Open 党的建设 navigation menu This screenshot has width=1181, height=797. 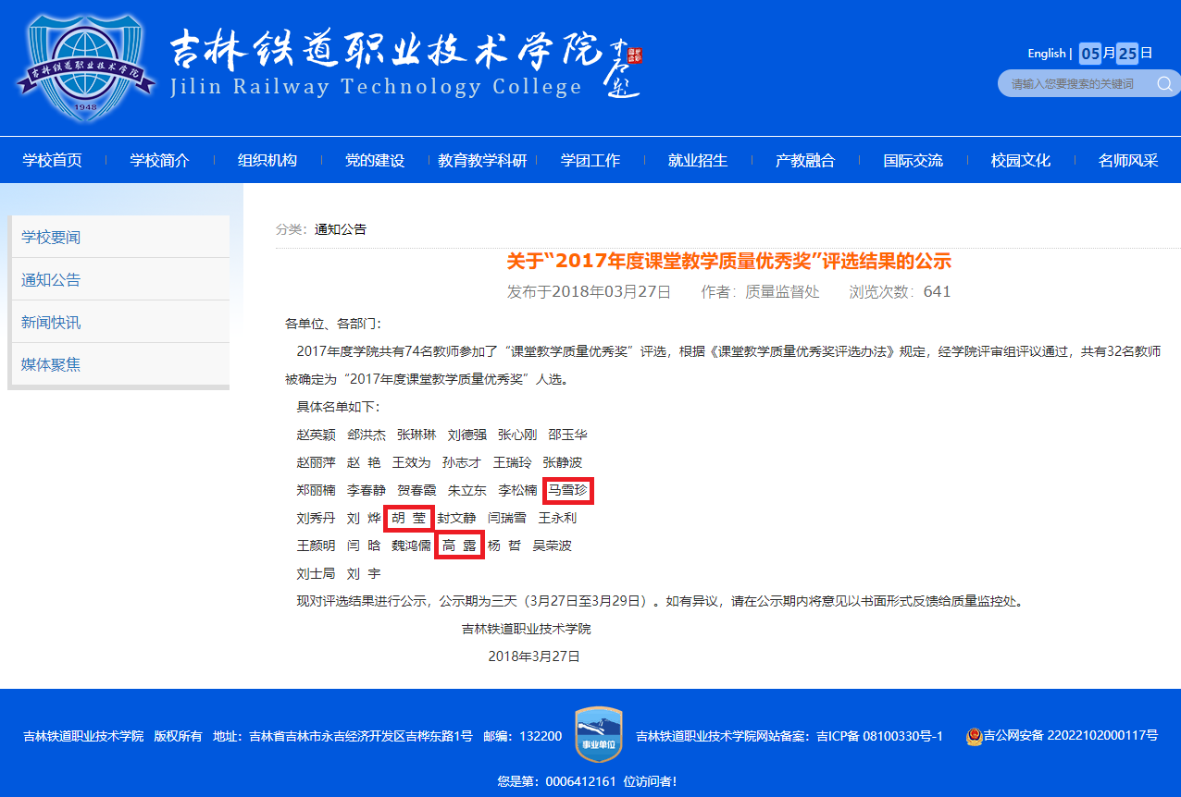375,161
